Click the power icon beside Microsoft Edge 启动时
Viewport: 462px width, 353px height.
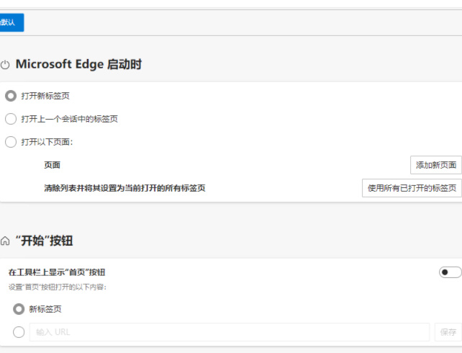(x=5, y=65)
